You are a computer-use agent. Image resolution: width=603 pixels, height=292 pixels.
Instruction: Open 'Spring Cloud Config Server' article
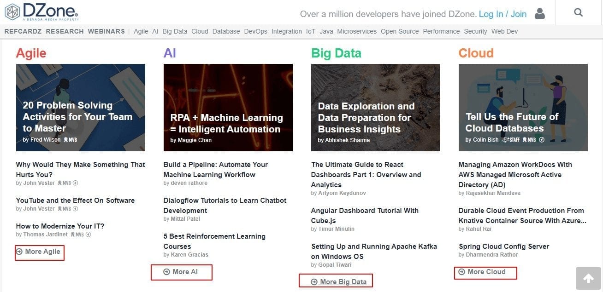(x=504, y=246)
